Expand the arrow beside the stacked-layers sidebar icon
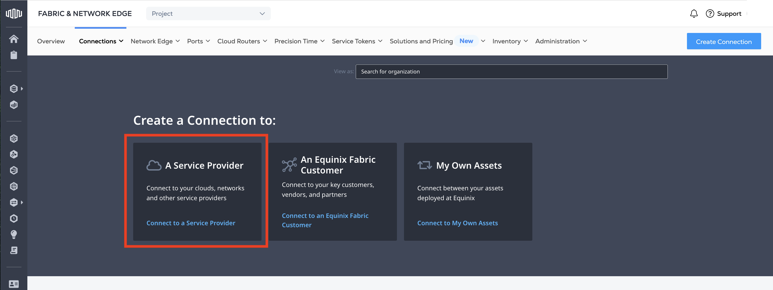Screen dimensions: 773x290 22,89
